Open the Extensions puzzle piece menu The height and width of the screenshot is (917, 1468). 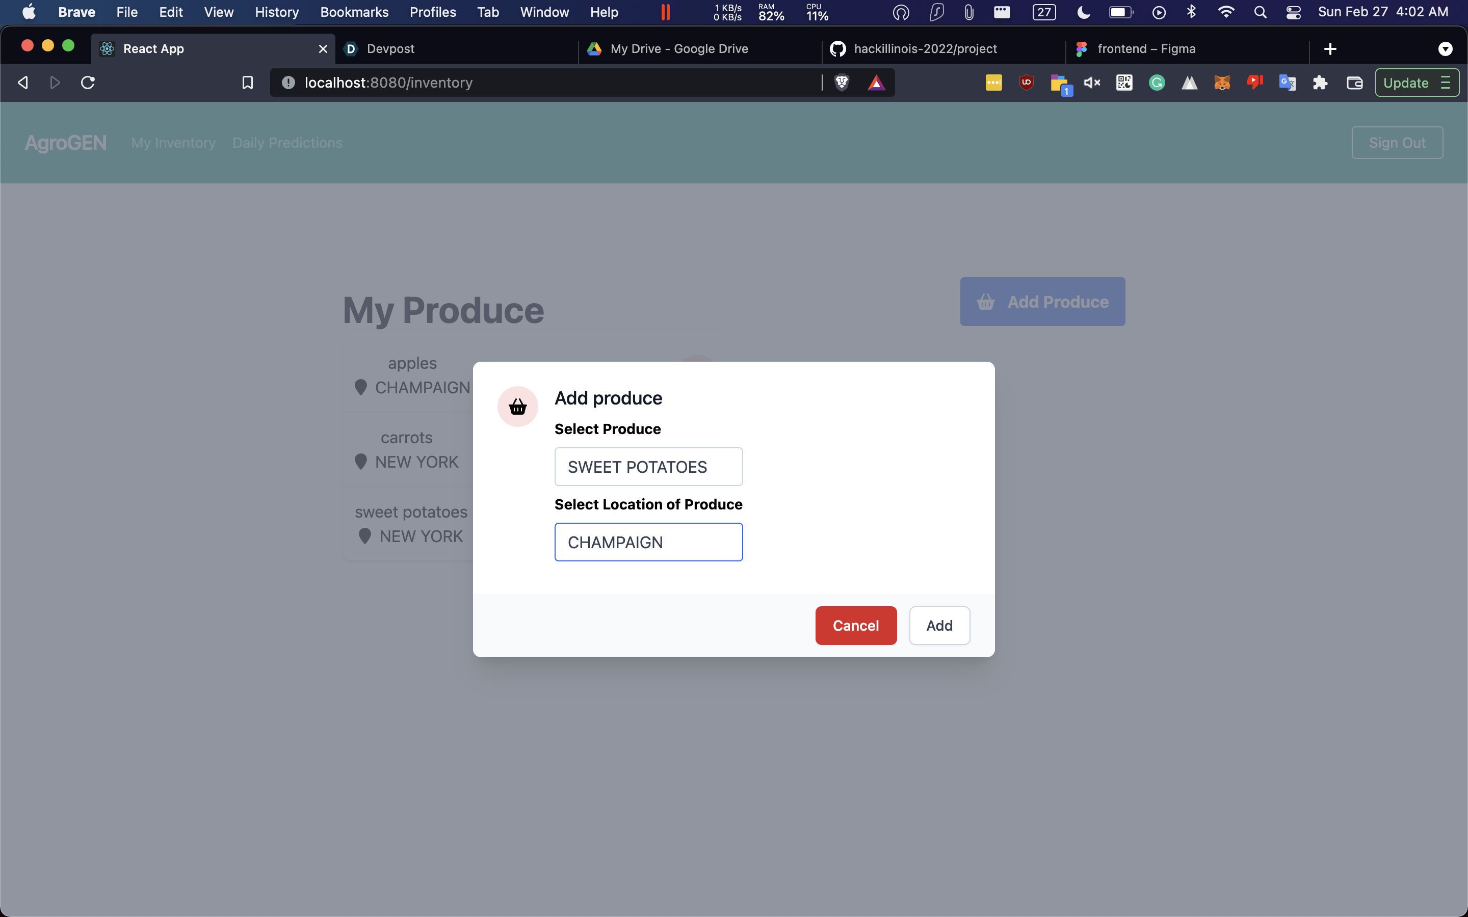1320,83
